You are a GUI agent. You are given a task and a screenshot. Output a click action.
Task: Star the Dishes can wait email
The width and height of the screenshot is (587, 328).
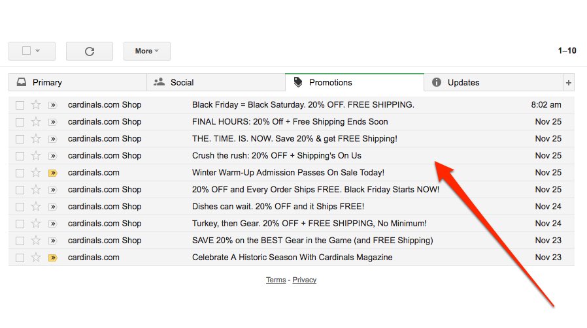(36, 207)
